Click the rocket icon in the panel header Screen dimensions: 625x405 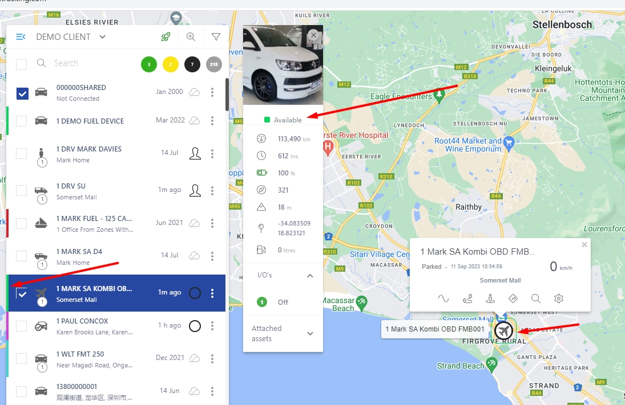tap(166, 37)
